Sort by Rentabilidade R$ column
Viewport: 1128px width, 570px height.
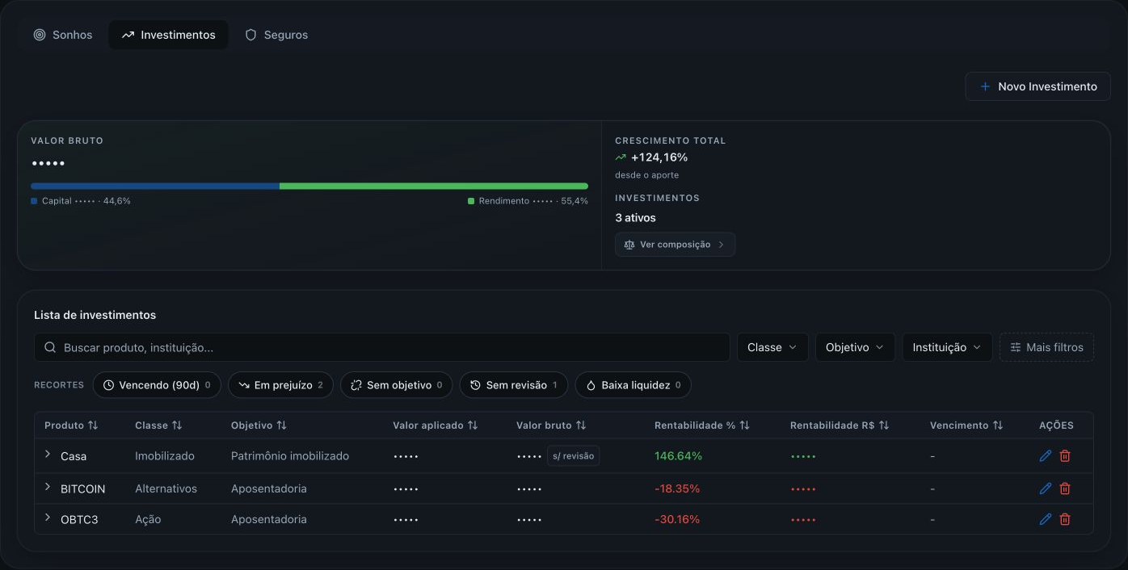[840, 425]
